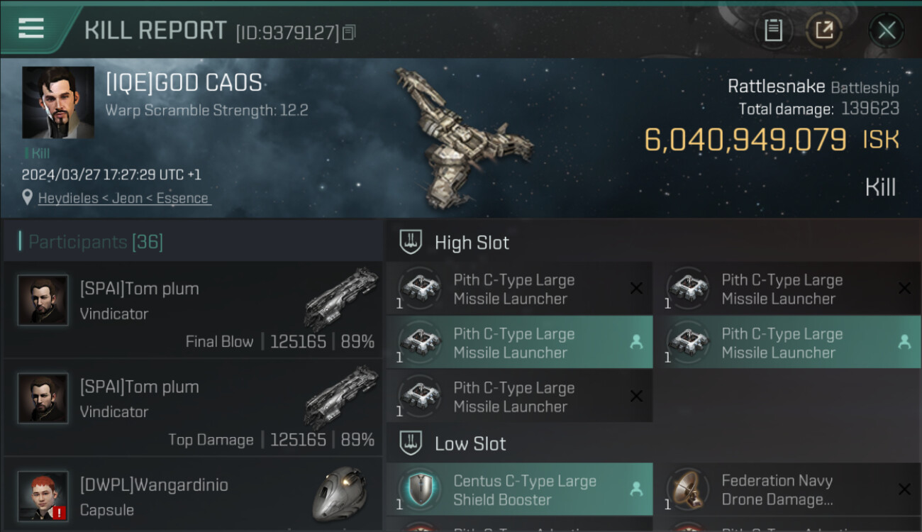Screen dimensions: 922x532
Task: Open the clipboard notes icon
Action: pos(773,31)
